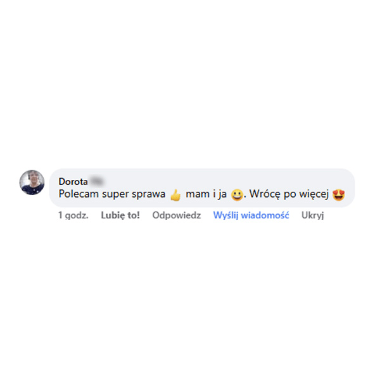Open Dorota's profile picture avatar

pos(32,182)
